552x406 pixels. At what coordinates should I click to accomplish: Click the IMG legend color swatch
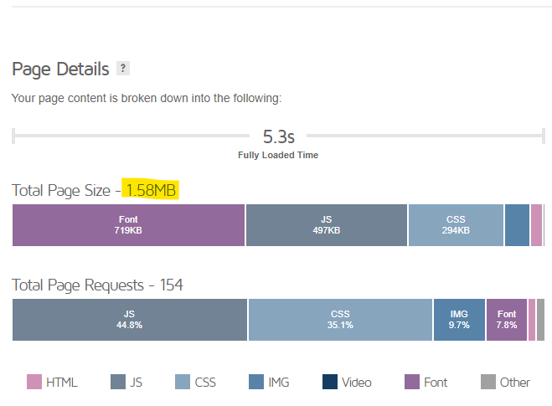tap(256, 382)
